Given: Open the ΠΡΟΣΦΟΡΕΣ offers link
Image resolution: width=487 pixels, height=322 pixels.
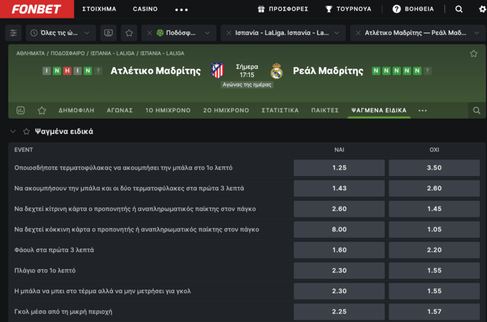Looking at the screenshot, I should click(283, 9).
